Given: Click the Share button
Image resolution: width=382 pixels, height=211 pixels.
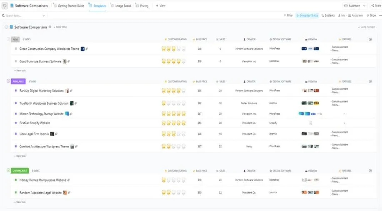Looking at the screenshot, I should point(376,5).
